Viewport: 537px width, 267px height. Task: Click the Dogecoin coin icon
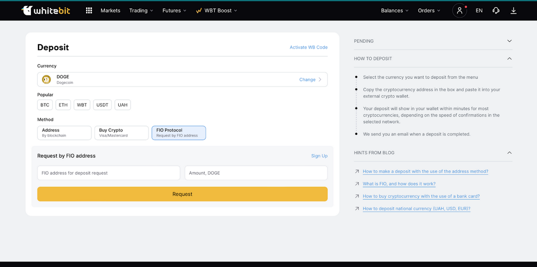(46, 79)
